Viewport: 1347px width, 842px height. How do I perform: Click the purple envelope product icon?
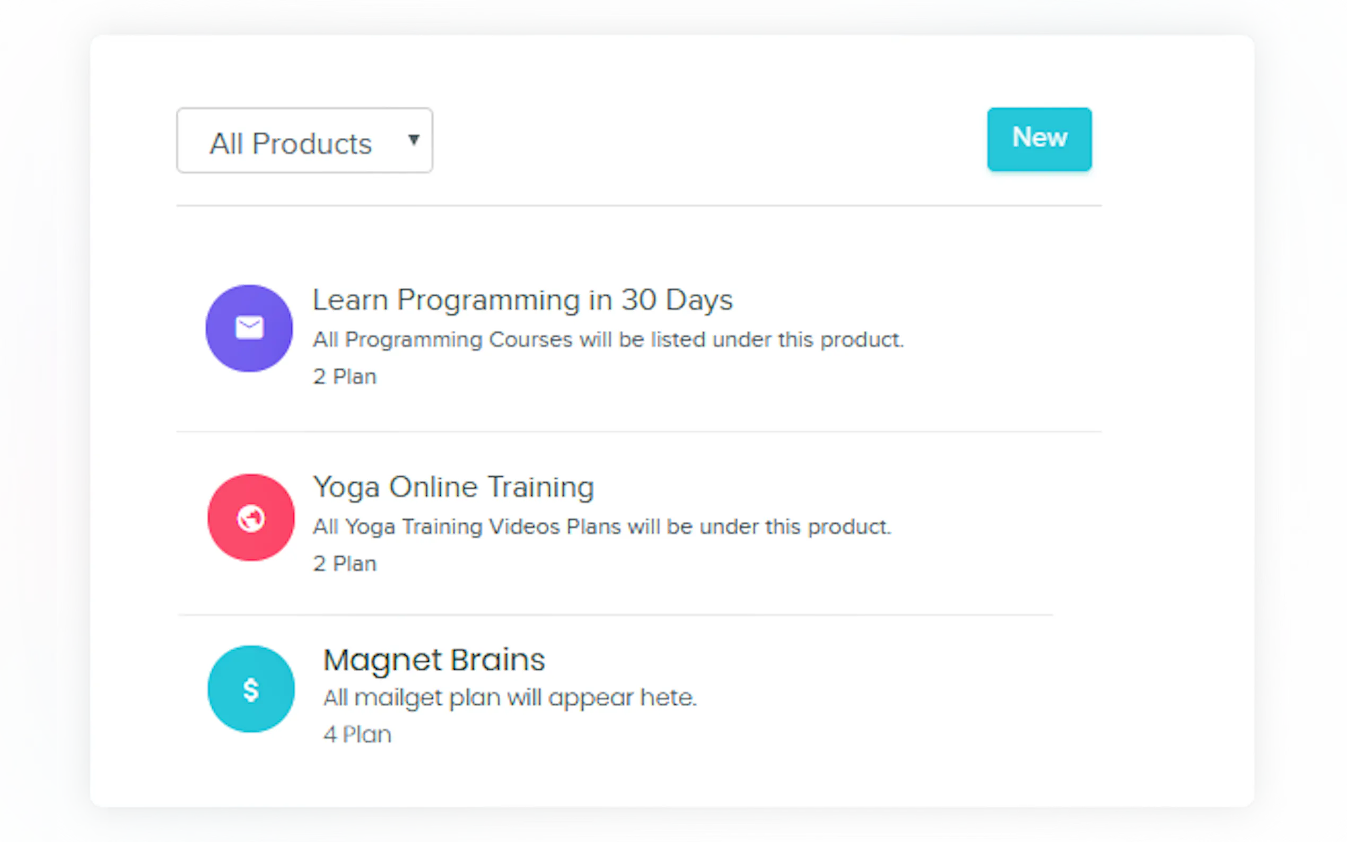[249, 328]
